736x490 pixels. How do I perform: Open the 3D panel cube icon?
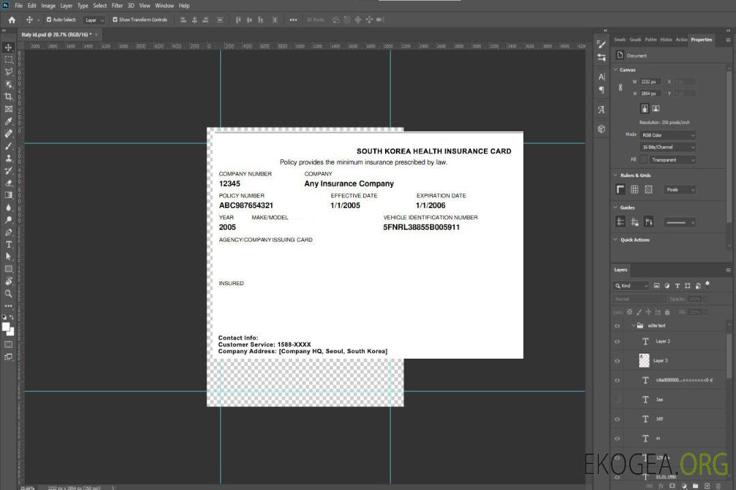pyautogui.click(x=601, y=129)
